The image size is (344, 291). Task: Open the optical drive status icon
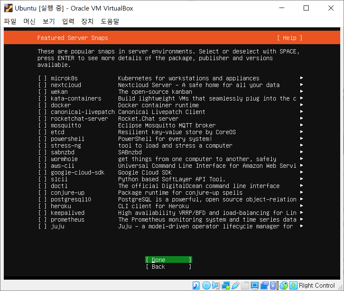pyautogui.click(x=206, y=285)
